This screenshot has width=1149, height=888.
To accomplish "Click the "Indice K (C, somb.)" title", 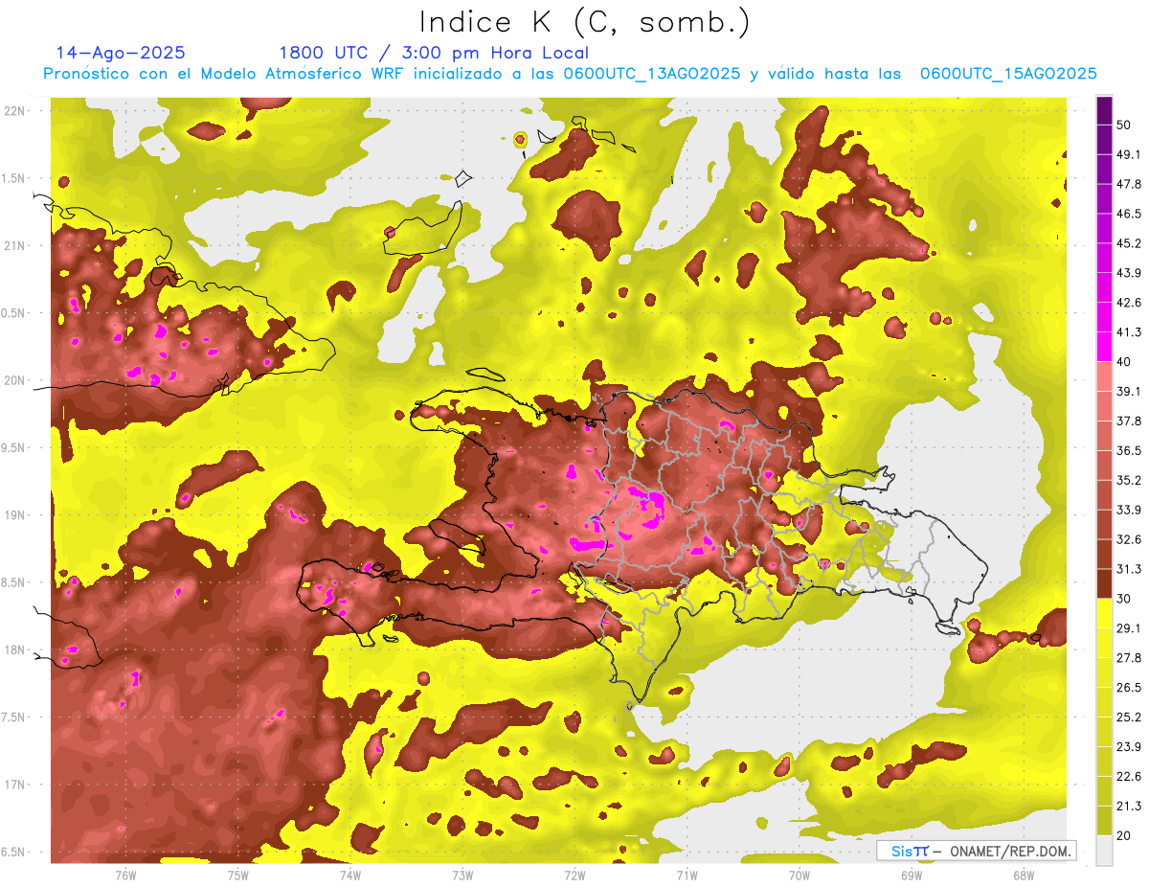I will [584, 22].
